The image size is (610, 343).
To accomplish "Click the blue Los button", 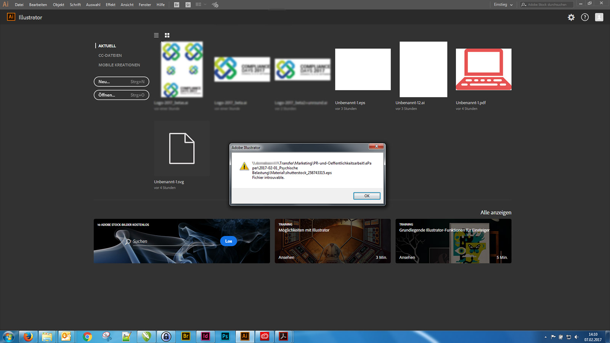I will coord(228,241).
